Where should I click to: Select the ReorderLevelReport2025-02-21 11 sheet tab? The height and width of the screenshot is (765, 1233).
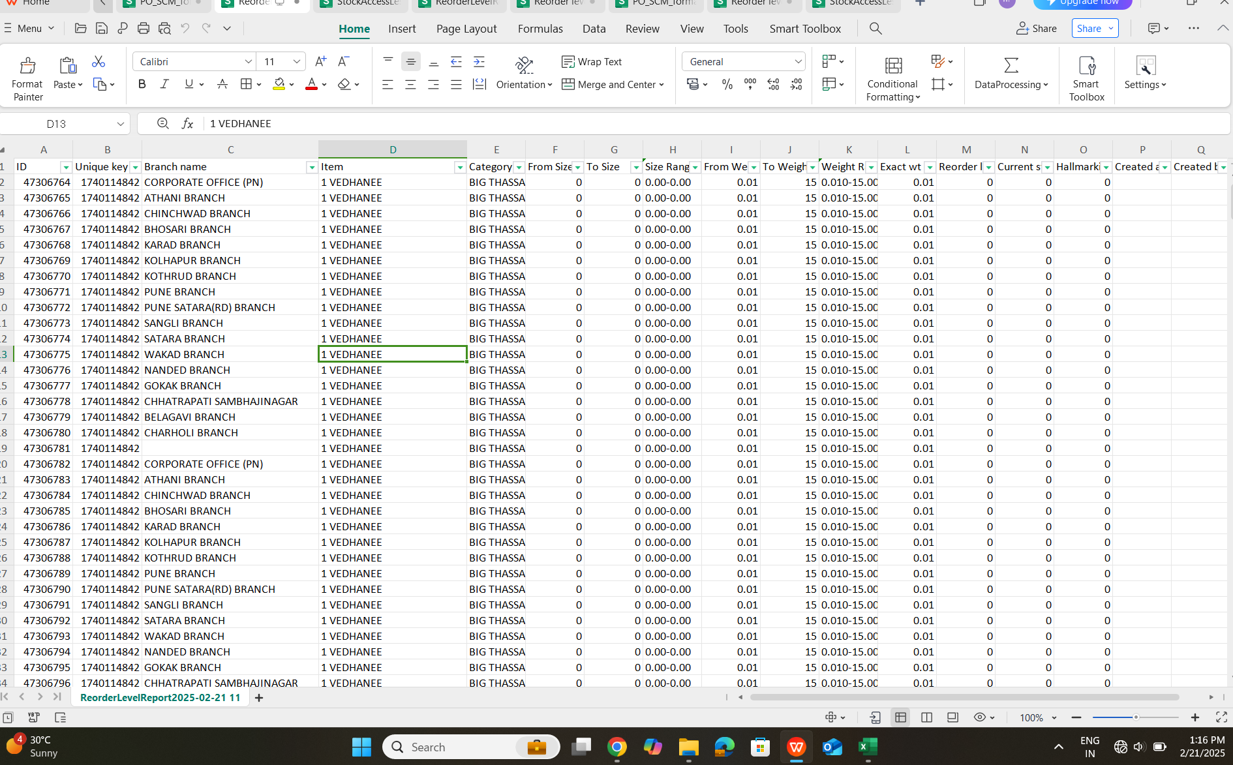tap(160, 698)
